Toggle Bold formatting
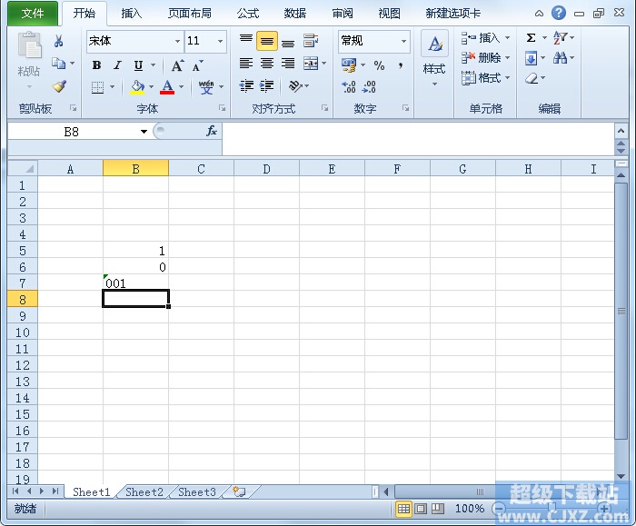Image resolution: width=636 pixels, height=526 pixels. click(97, 65)
